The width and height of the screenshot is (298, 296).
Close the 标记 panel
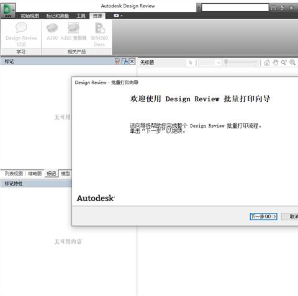coord(132,61)
